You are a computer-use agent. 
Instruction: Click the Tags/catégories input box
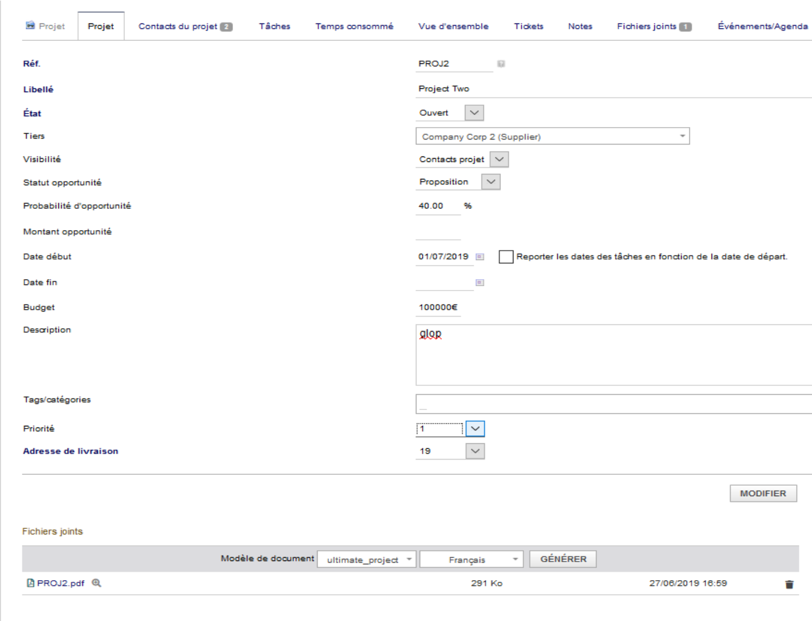(614, 404)
